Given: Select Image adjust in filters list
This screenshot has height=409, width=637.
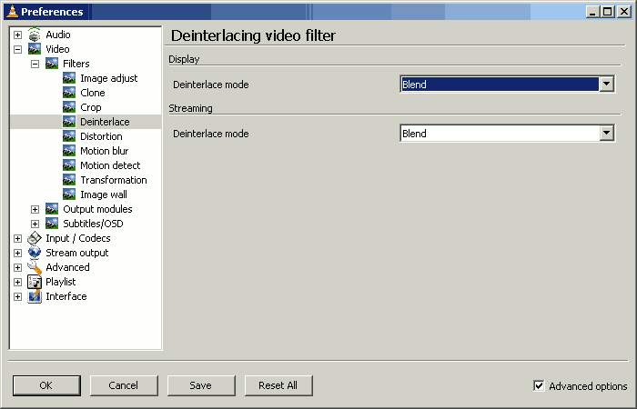Looking at the screenshot, I should [108, 78].
